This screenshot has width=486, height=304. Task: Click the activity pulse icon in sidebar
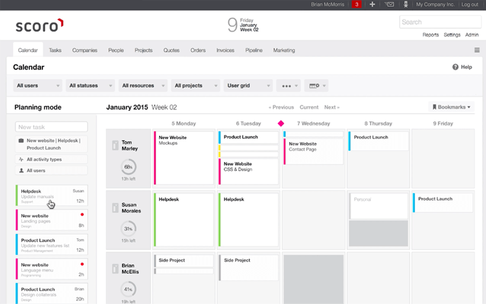point(21,159)
